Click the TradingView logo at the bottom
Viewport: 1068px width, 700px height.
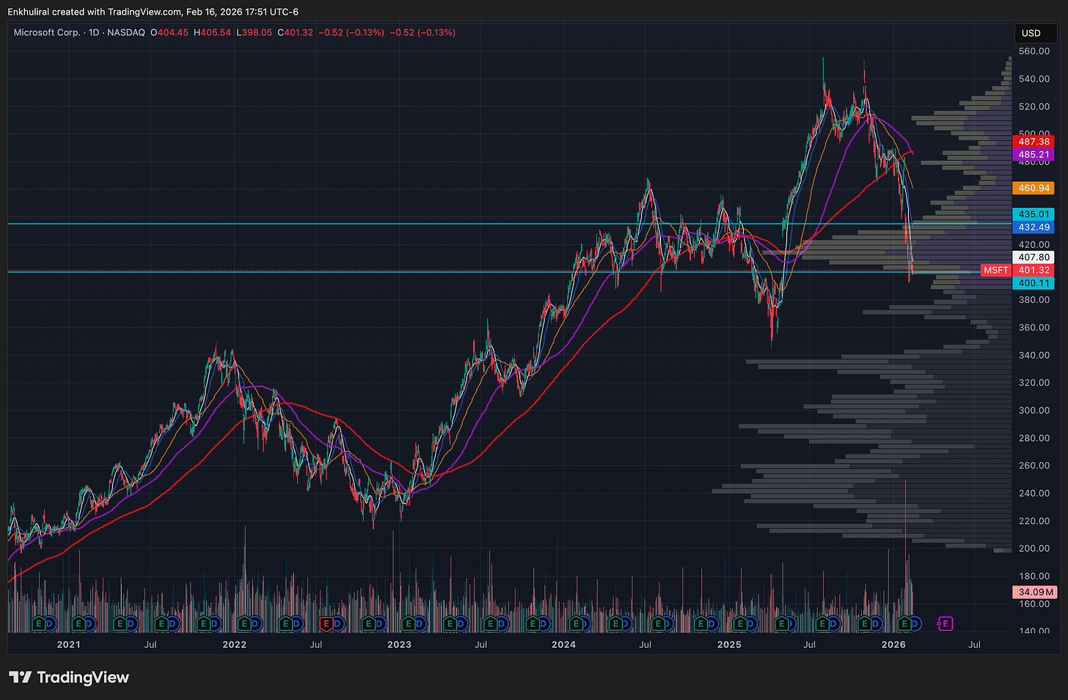pos(69,677)
